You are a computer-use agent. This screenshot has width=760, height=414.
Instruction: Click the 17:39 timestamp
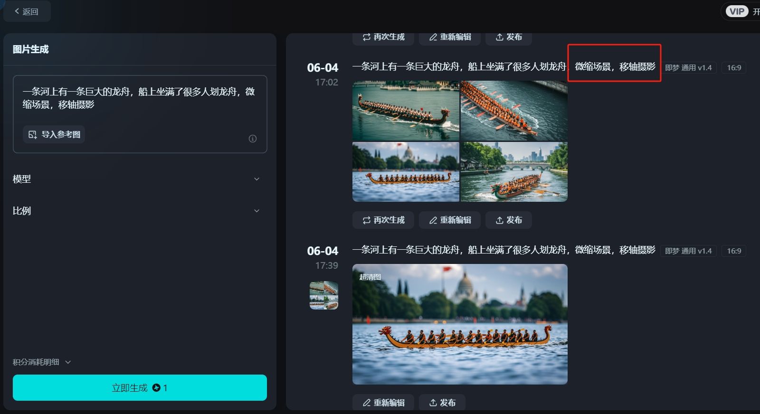[327, 265]
